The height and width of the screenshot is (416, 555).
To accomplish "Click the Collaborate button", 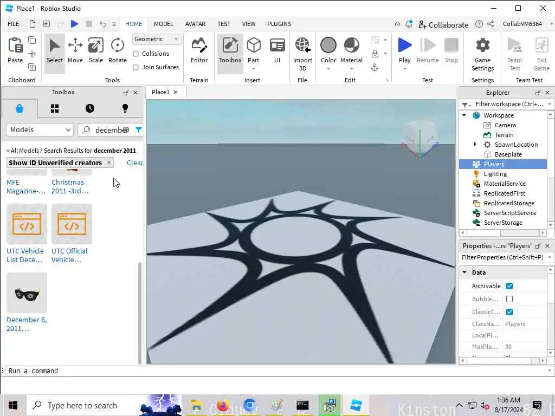I will (443, 24).
